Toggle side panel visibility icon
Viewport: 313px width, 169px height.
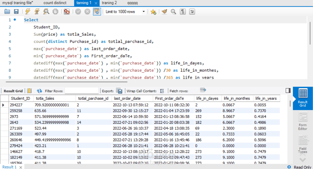[x=288, y=91]
